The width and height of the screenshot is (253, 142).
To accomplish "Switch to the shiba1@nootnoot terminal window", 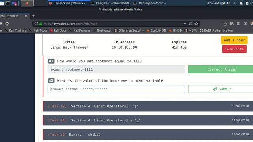I will click(x=150, y=3).
